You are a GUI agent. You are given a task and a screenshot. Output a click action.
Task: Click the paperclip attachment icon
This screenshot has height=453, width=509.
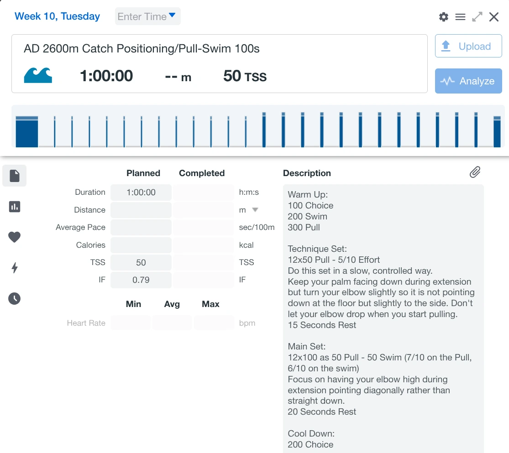click(x=475, y=172)
